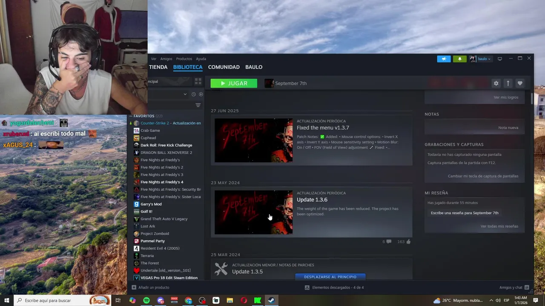Screen dimensions: 545x306
Task: Like Update 1.3.6 thumbs up
Action: click(x=404, y=241)
